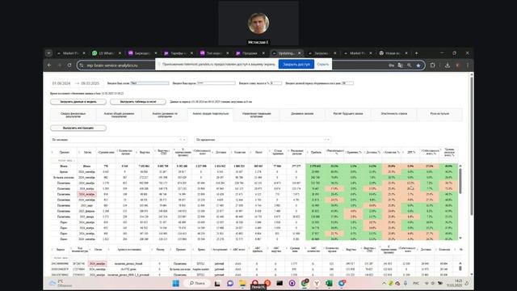
Task: Click the translate page icon
Action: click(x=401, y=65)
